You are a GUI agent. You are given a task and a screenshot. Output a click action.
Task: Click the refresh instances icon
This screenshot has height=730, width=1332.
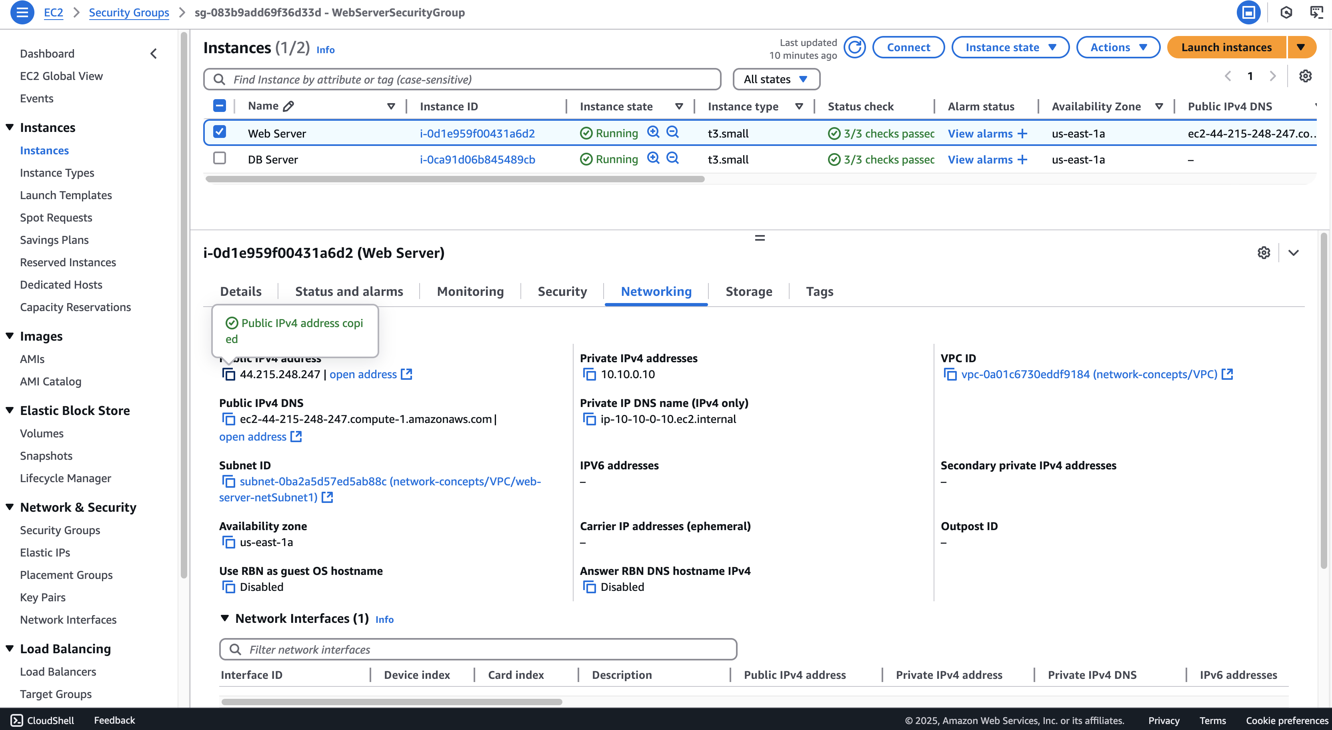pos(855,48)
